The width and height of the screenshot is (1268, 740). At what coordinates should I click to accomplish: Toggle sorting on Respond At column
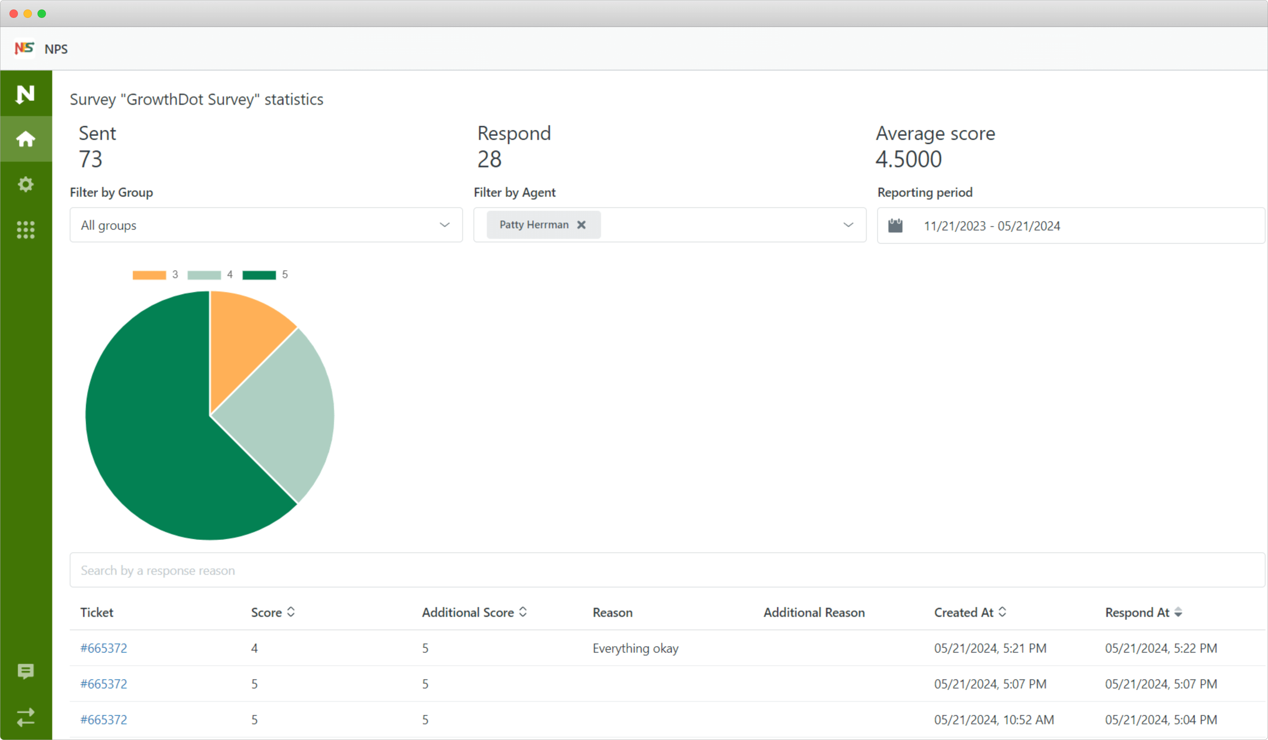(x=1179, y=613)
